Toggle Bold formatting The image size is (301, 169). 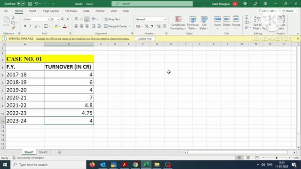click(25, 26)
